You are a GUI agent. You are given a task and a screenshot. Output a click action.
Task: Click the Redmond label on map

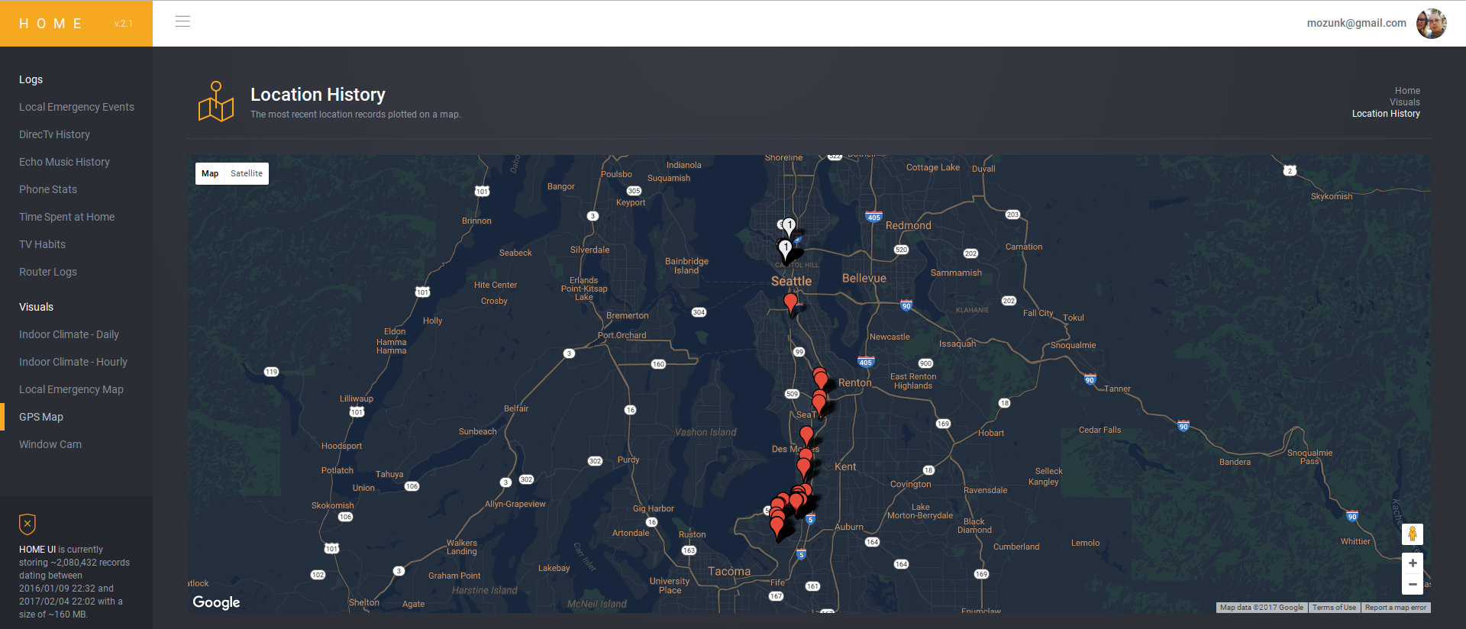pos(908,225)
